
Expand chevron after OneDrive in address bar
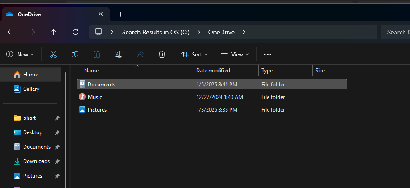click(x=244, y=32)
